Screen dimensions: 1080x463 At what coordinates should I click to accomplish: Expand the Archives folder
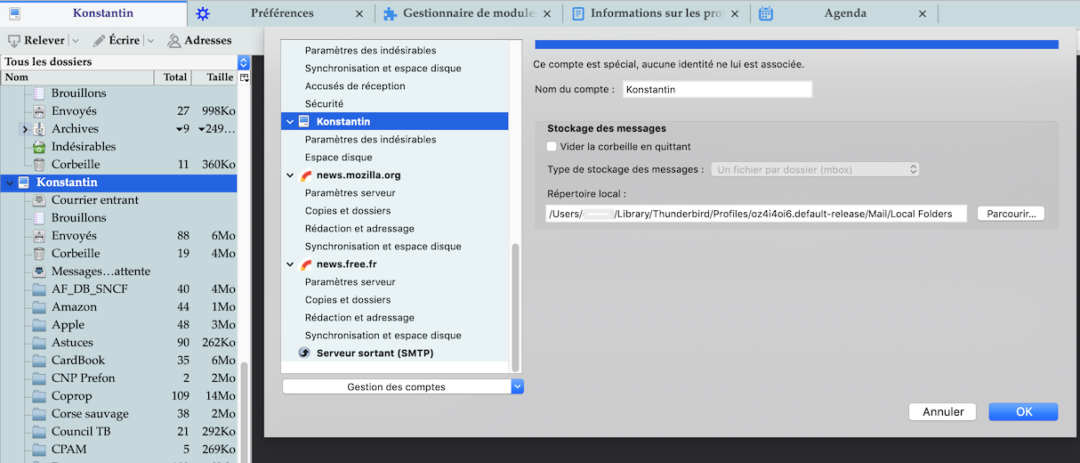(25, 129)
